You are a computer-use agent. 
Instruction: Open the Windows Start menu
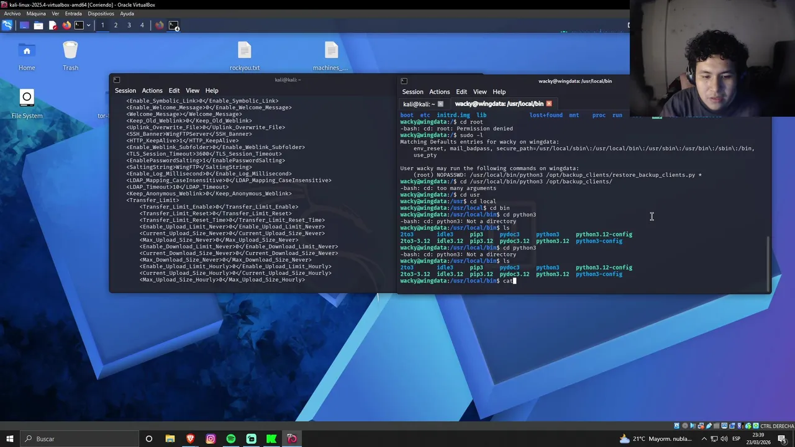10,439
